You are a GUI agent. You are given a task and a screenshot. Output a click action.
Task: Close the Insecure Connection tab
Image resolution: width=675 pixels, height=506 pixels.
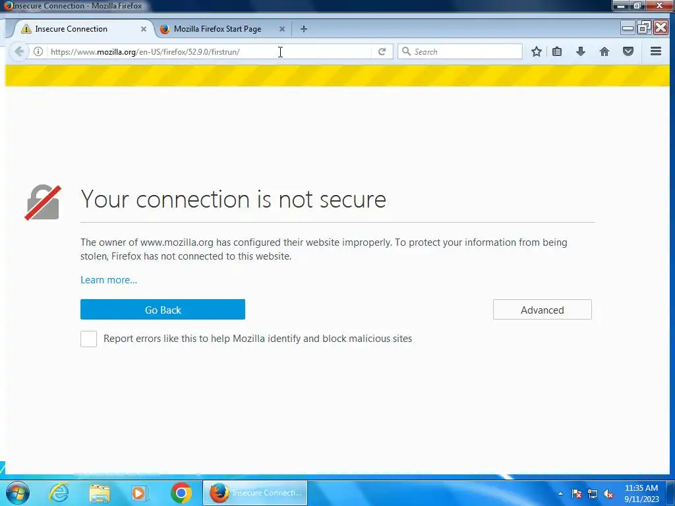click(144, 29)
